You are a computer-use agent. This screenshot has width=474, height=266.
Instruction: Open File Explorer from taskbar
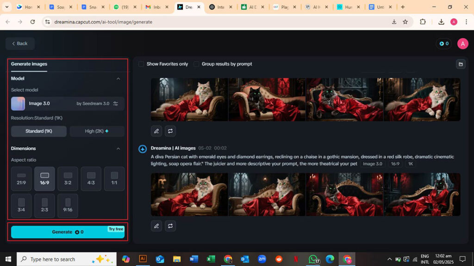(177, 259)
